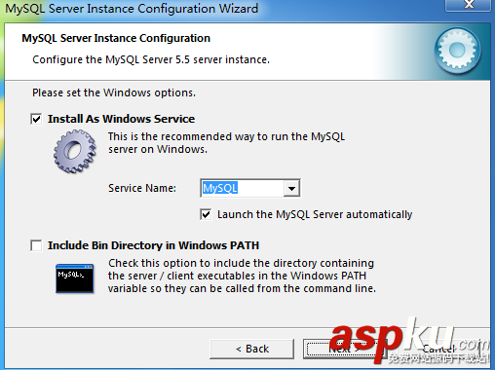
Task: Click the aspku.com watermark logo
Action: tap(410, 341)
